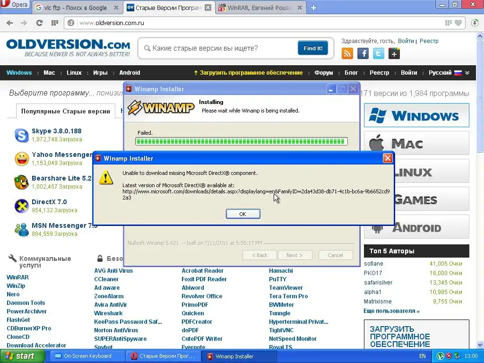This screenshot has height=363, width=484.
Task: Click the Bearshare Lite bear icon
Action: pos(22,182)
